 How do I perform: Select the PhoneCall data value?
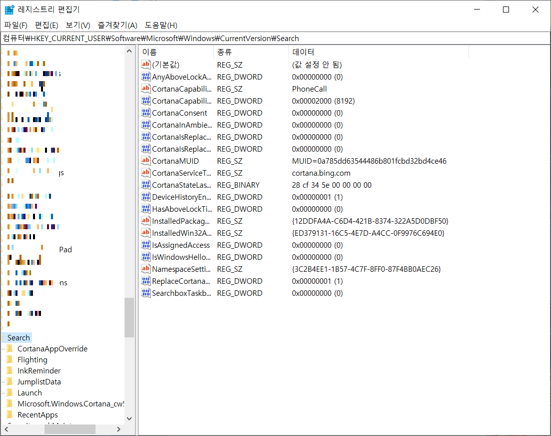[309, 89]
